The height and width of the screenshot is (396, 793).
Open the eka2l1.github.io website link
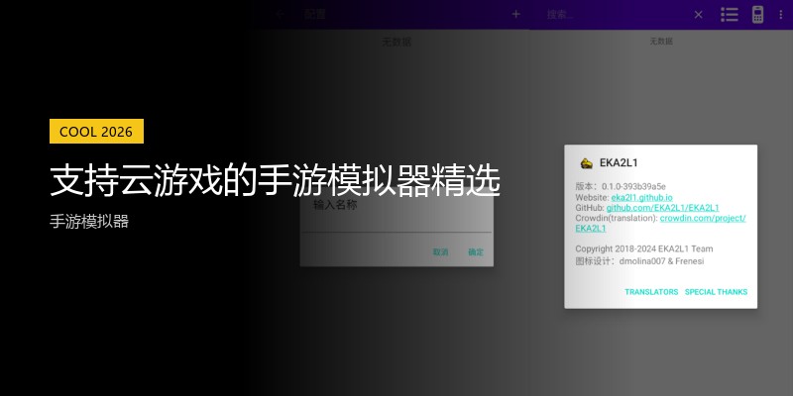click(x=641, y=197)
